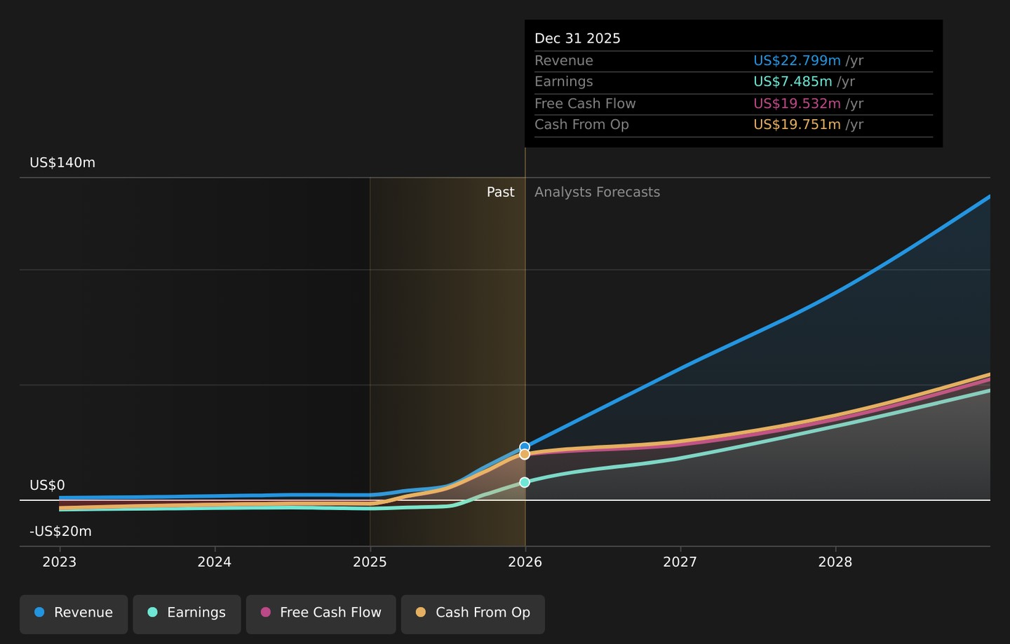
Task: Click the 2027 x-axis label
Action: tap(680, 562)
